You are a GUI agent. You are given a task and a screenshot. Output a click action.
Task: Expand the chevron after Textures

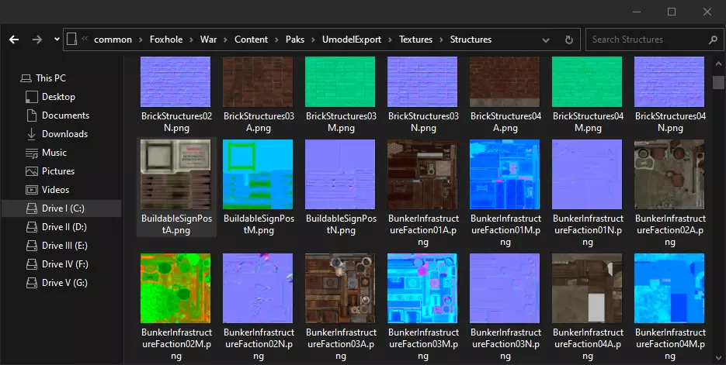click(x=441, y=40)
